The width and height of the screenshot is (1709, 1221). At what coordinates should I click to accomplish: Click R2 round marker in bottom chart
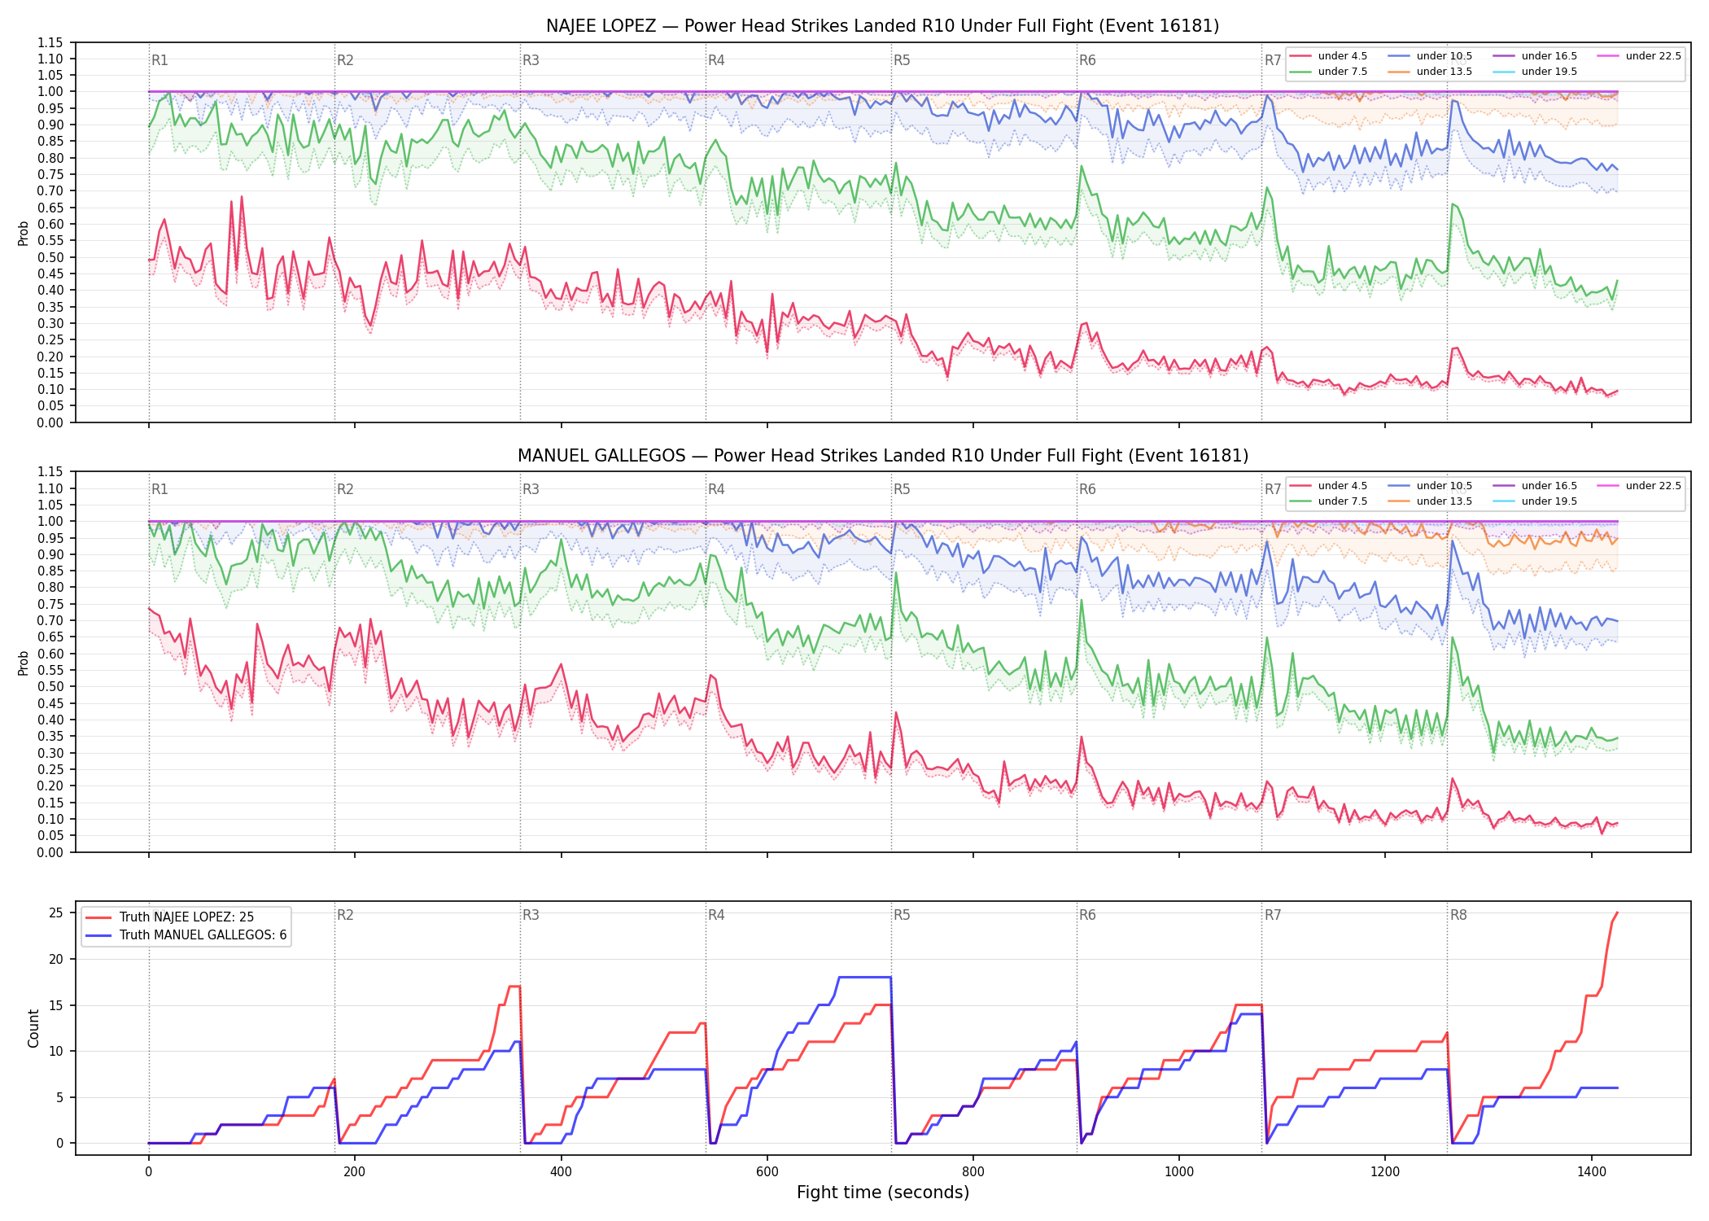pos(345,915)
